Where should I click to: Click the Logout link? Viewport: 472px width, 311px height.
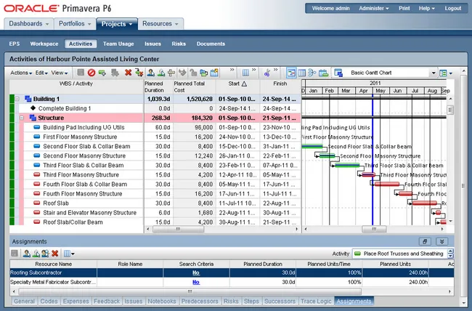point(452,8)
